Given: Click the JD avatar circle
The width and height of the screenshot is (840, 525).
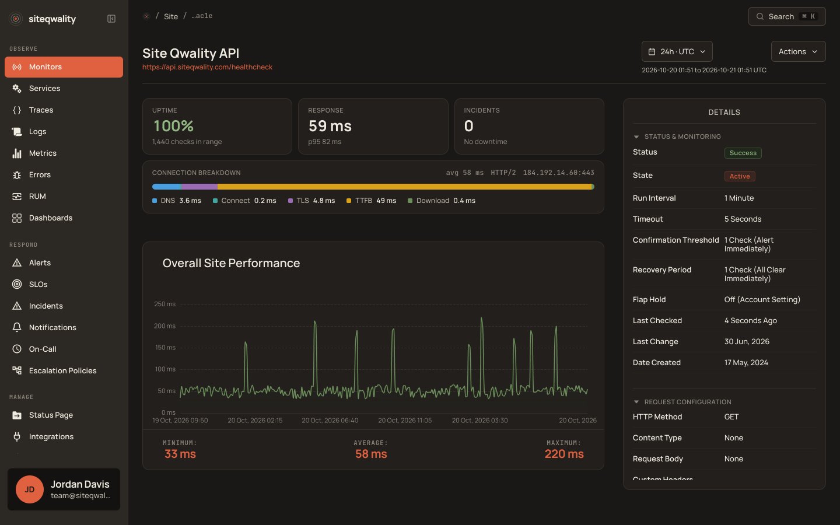Looking at the screenshot, I should pyautogui.click(x=30, y=489).
